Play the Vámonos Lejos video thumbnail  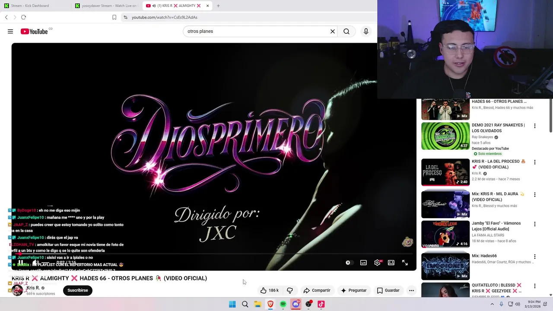click(445, 234)
